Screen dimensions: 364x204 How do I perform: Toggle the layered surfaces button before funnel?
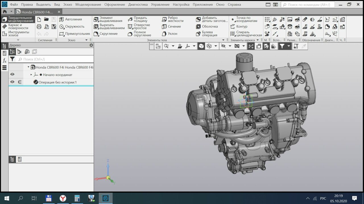coord(274,46)
